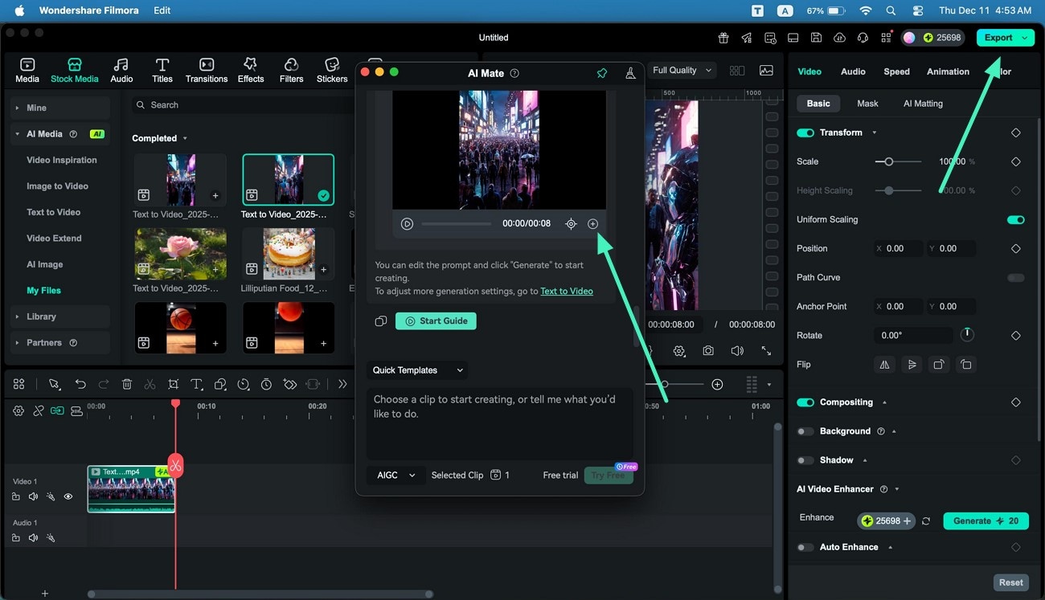Select the Split/Scissors tool on the toolbar

150,384
